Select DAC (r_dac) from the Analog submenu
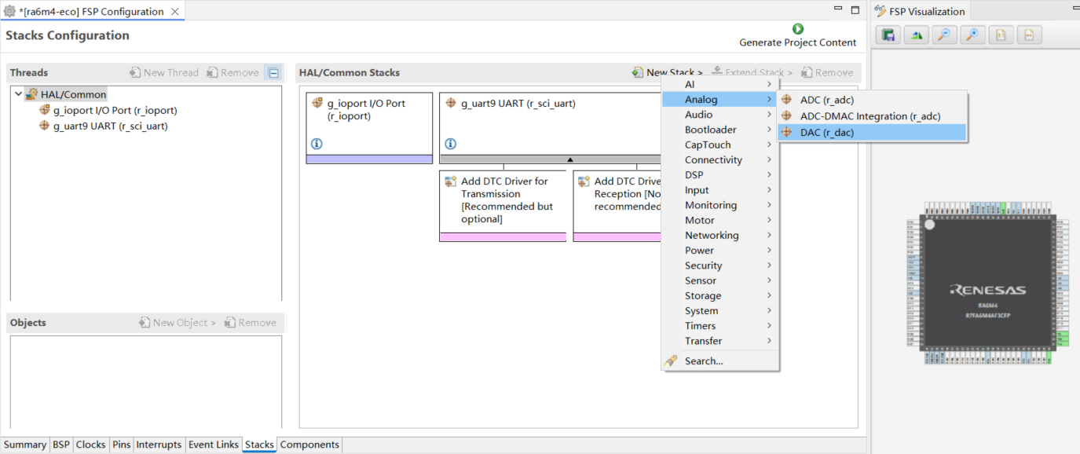The image size is (1080, 454). [872, 133]
